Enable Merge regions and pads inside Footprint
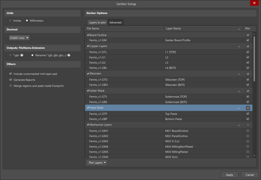This screenshot has width=261, height=180. 11,86
